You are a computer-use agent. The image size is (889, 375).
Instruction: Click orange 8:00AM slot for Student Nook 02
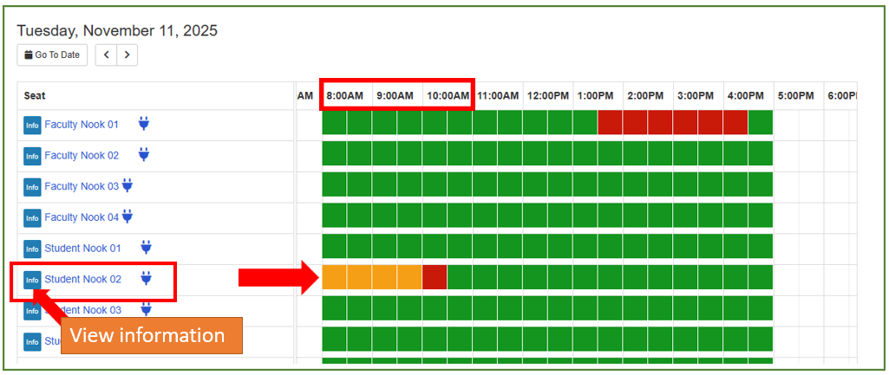(335, 277)
